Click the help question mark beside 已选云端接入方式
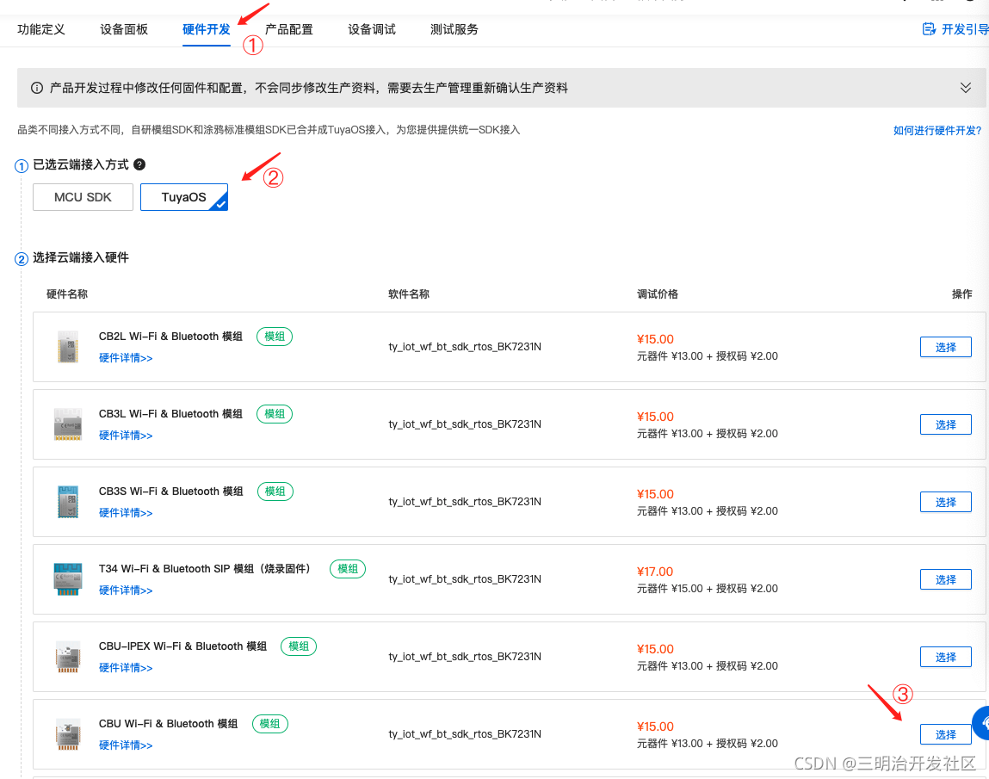989x779 pixels. click(140, 164)
